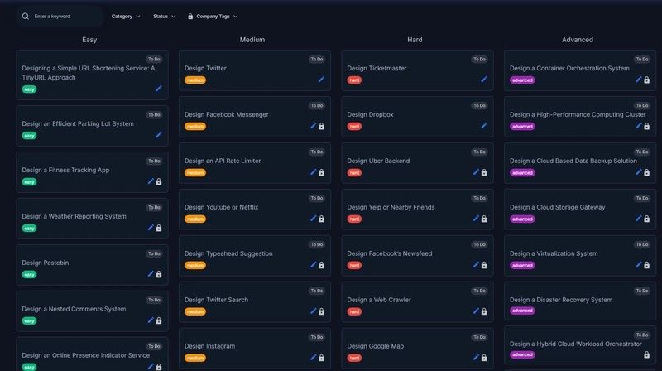This screenshot has height=371, width=662.
Task: Select Design a Virtualization System title
Action: [x=554, y=253]
